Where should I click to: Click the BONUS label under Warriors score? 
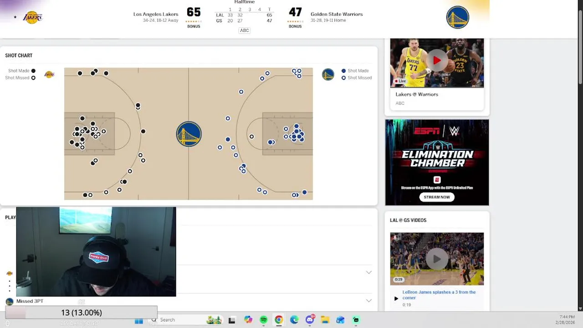(295, 26)
